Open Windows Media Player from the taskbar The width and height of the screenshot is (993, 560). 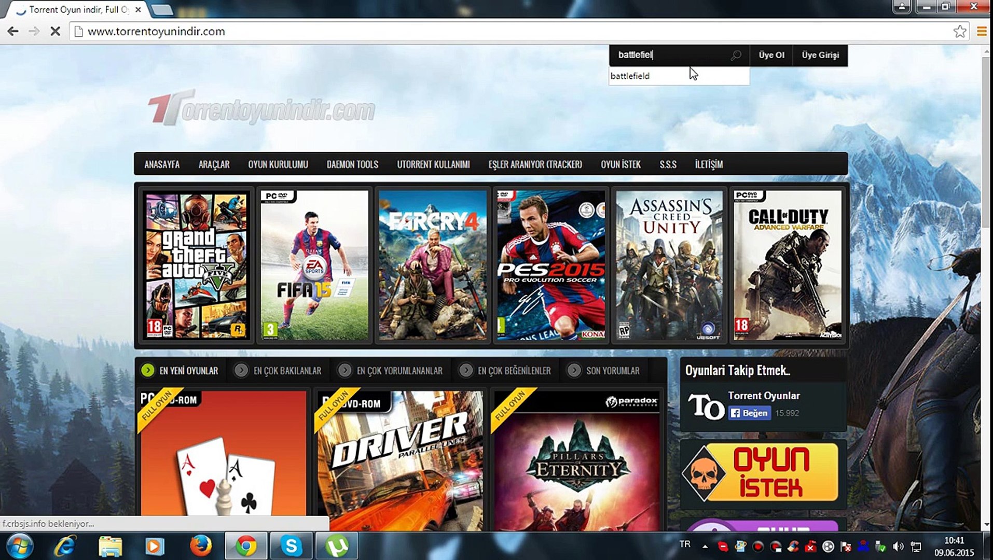pyautogui.click(x=154, y=546)
